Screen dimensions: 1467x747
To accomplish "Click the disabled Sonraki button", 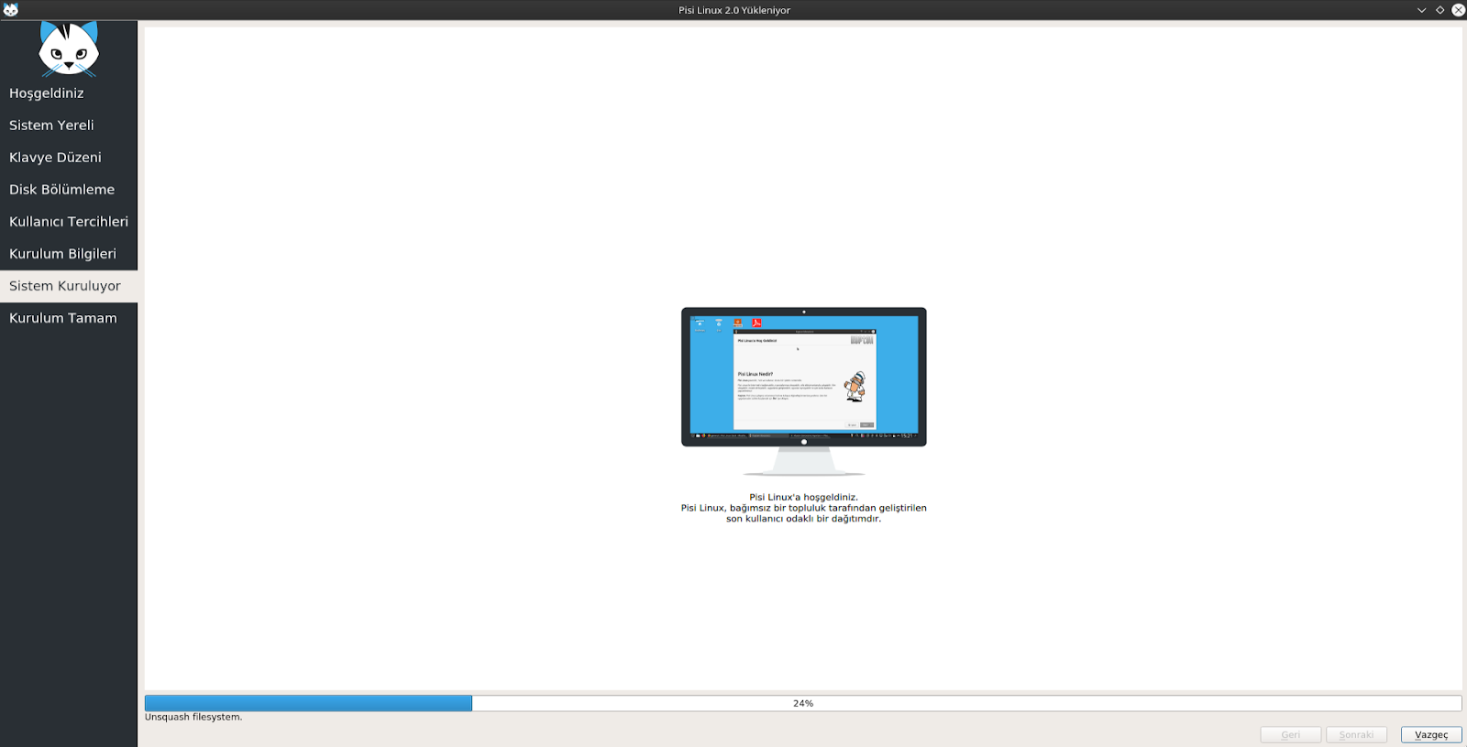I will [x=1356, y=735].
